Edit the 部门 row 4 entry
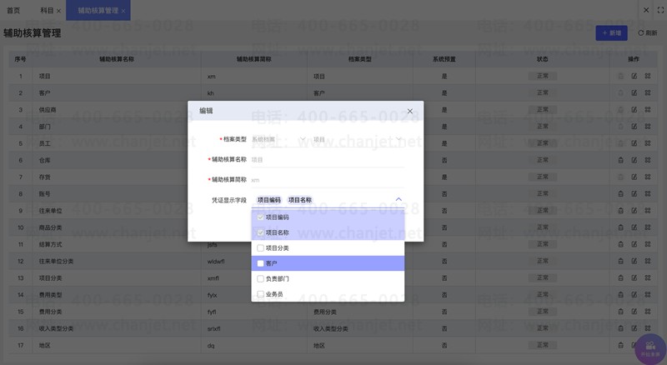This screenshot has height=365, width=667. coord(634,127)
